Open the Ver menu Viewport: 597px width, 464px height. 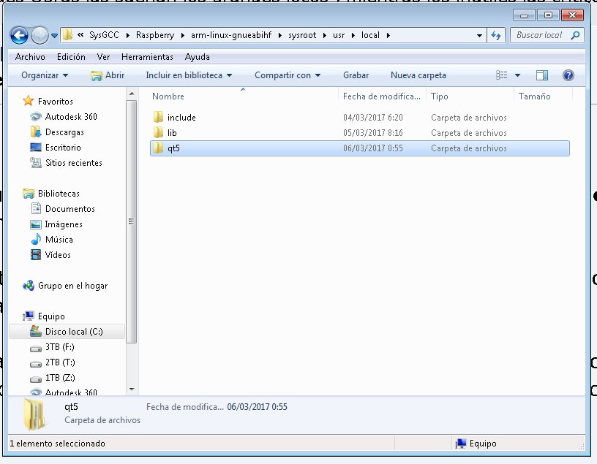[x=103, y=57]
